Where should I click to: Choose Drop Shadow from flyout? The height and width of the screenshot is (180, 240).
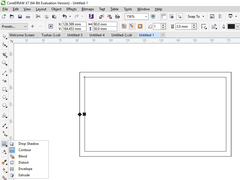[x=29, y=144]
